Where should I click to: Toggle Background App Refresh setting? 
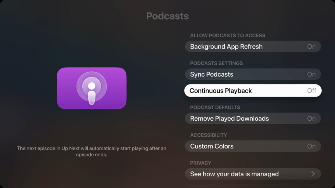(x=253, y=47)
